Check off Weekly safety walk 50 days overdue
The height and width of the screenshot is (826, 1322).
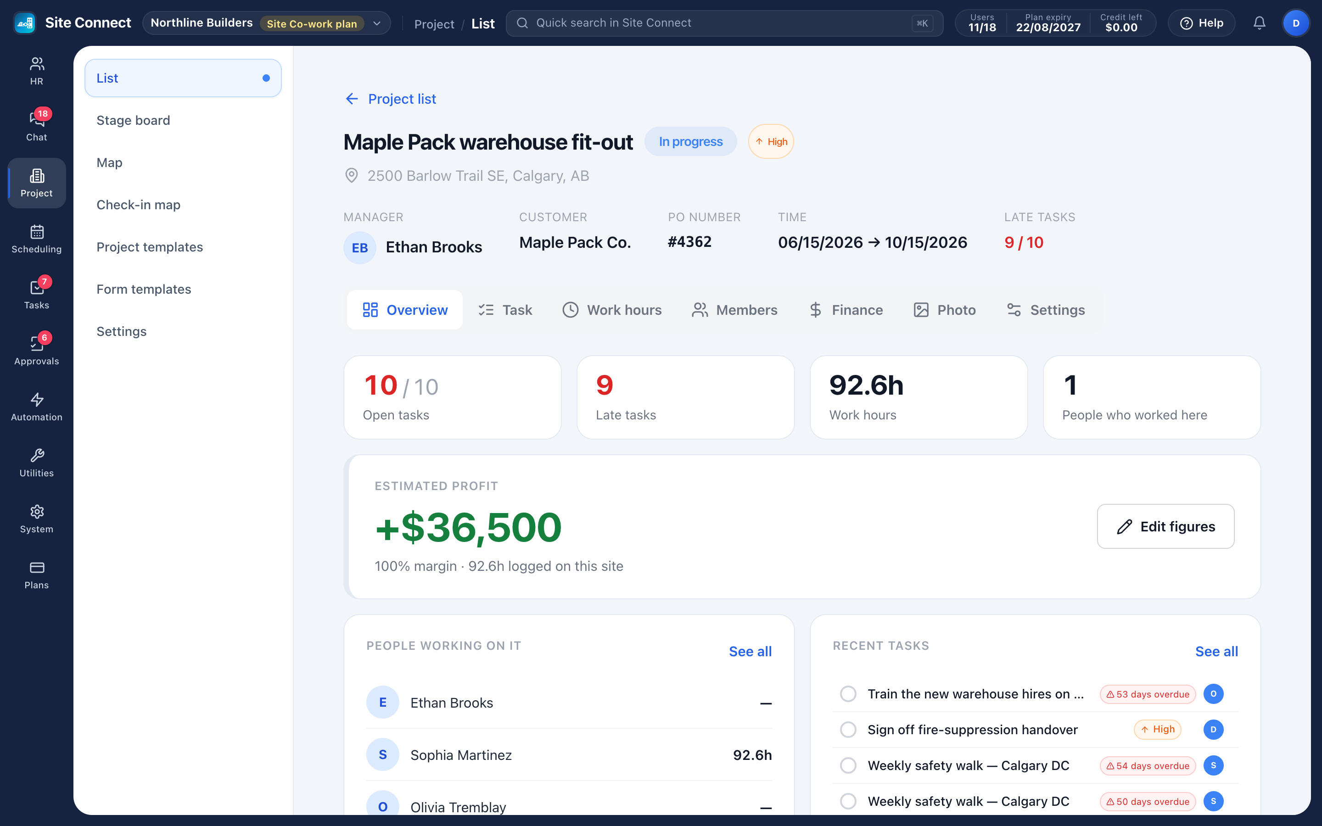point(848,801)
